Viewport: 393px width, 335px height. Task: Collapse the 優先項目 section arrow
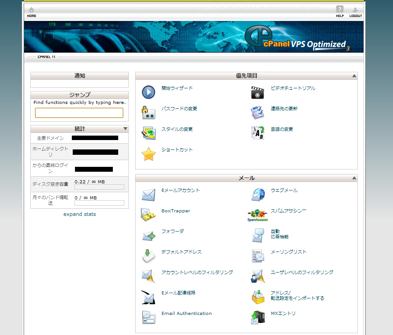(354, 76)
